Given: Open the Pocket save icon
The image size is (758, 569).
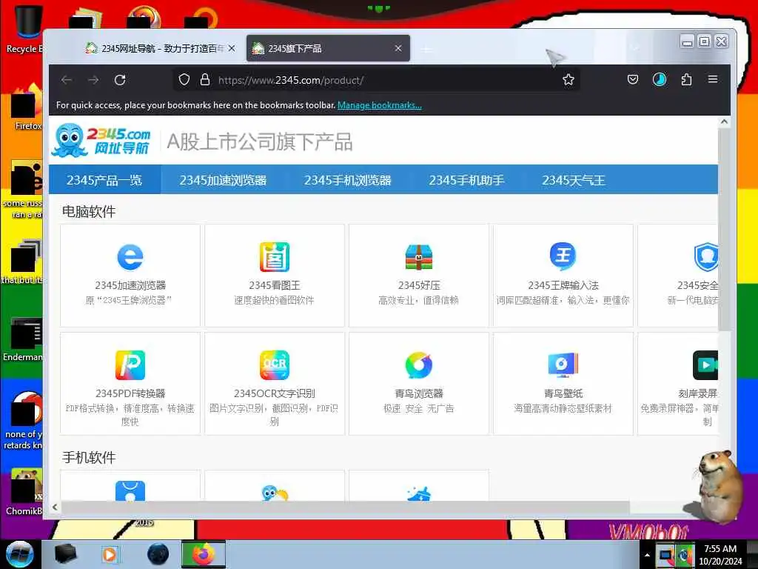Looking at the screenshot, I should point(633,79).
